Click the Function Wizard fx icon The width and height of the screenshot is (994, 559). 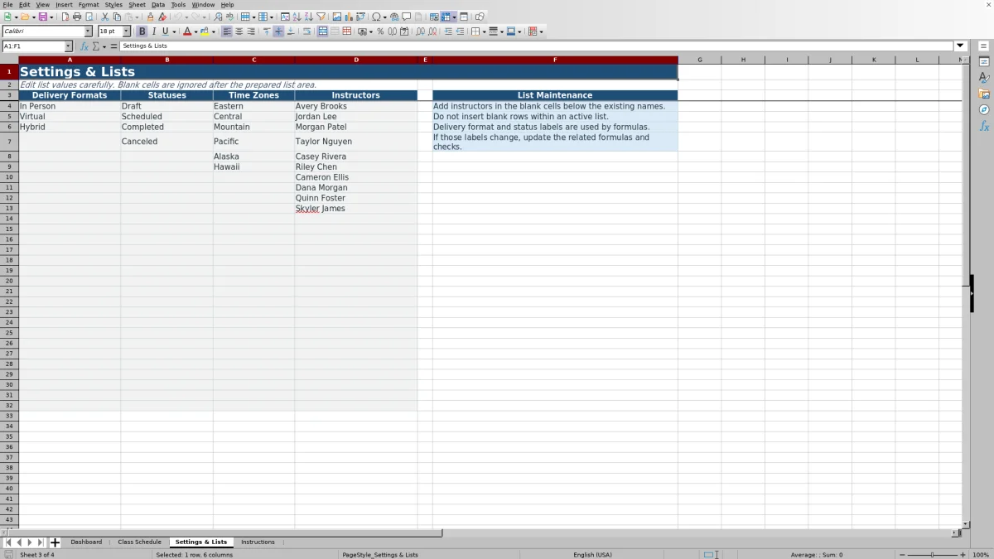coord(84,46)
